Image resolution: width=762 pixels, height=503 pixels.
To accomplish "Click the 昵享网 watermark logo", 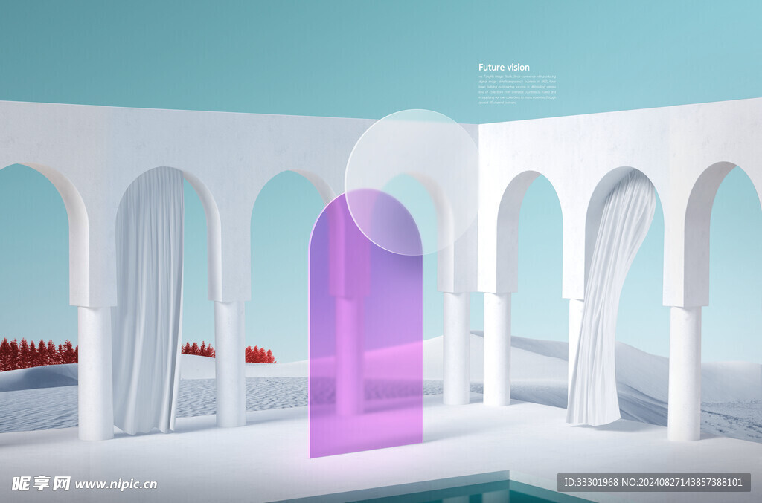I will pos(41,483).
